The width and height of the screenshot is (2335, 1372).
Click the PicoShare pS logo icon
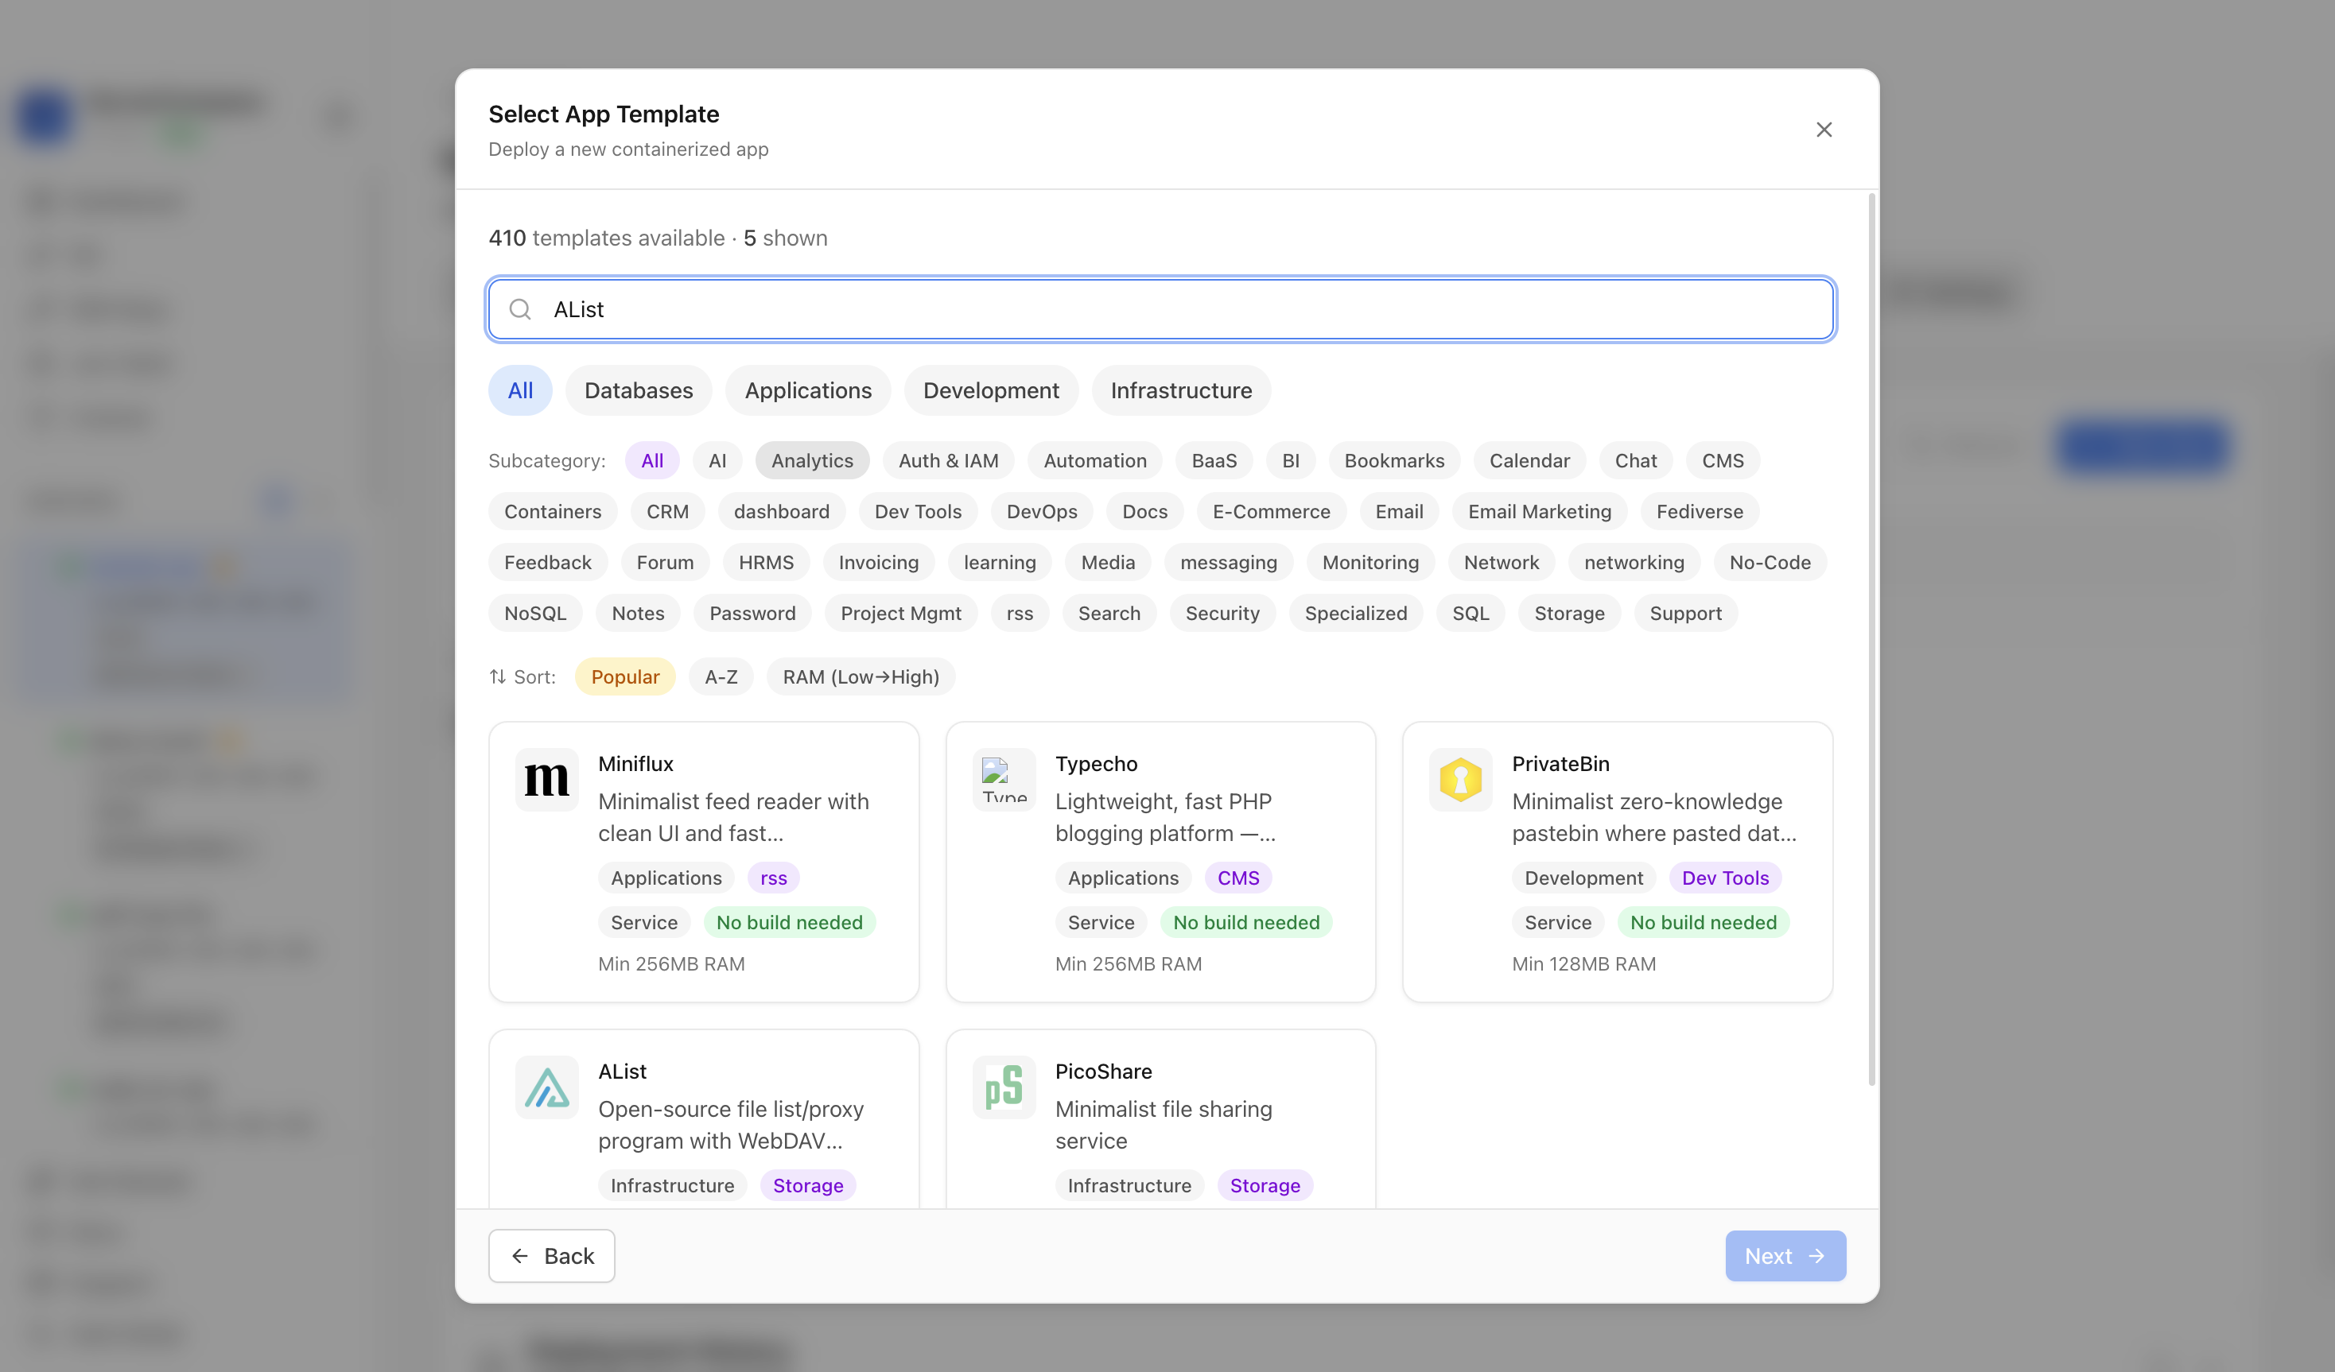(1004, 1087)
